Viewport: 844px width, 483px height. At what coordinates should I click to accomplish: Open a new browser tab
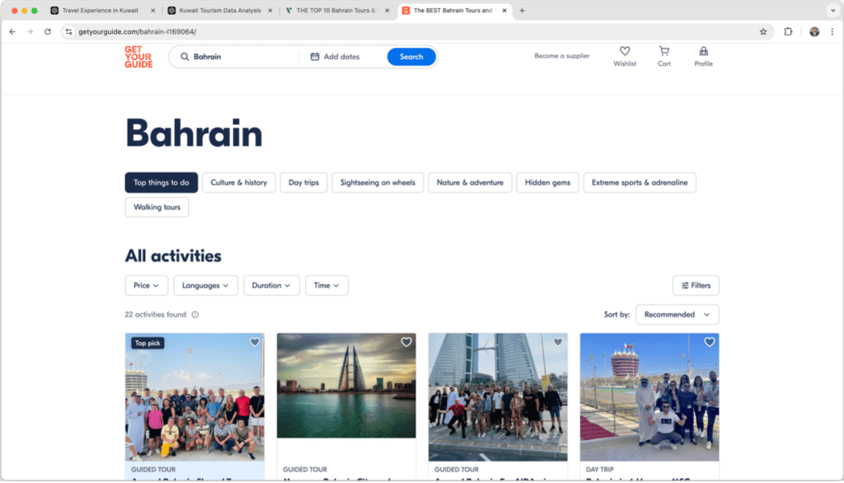pyautogui.click(x=522, y=10)
